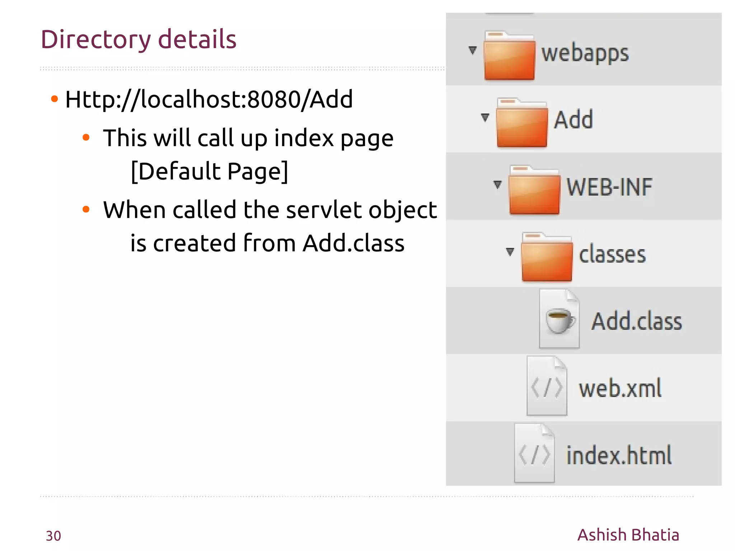Click the text 'This will call up index page'
Image resolution: width=735 pixels, height=551 pixels.
[248, 138]
